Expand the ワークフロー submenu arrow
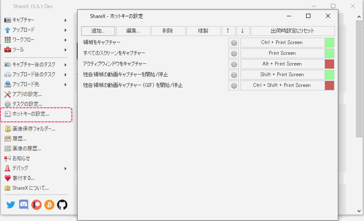 pos(66,40)
